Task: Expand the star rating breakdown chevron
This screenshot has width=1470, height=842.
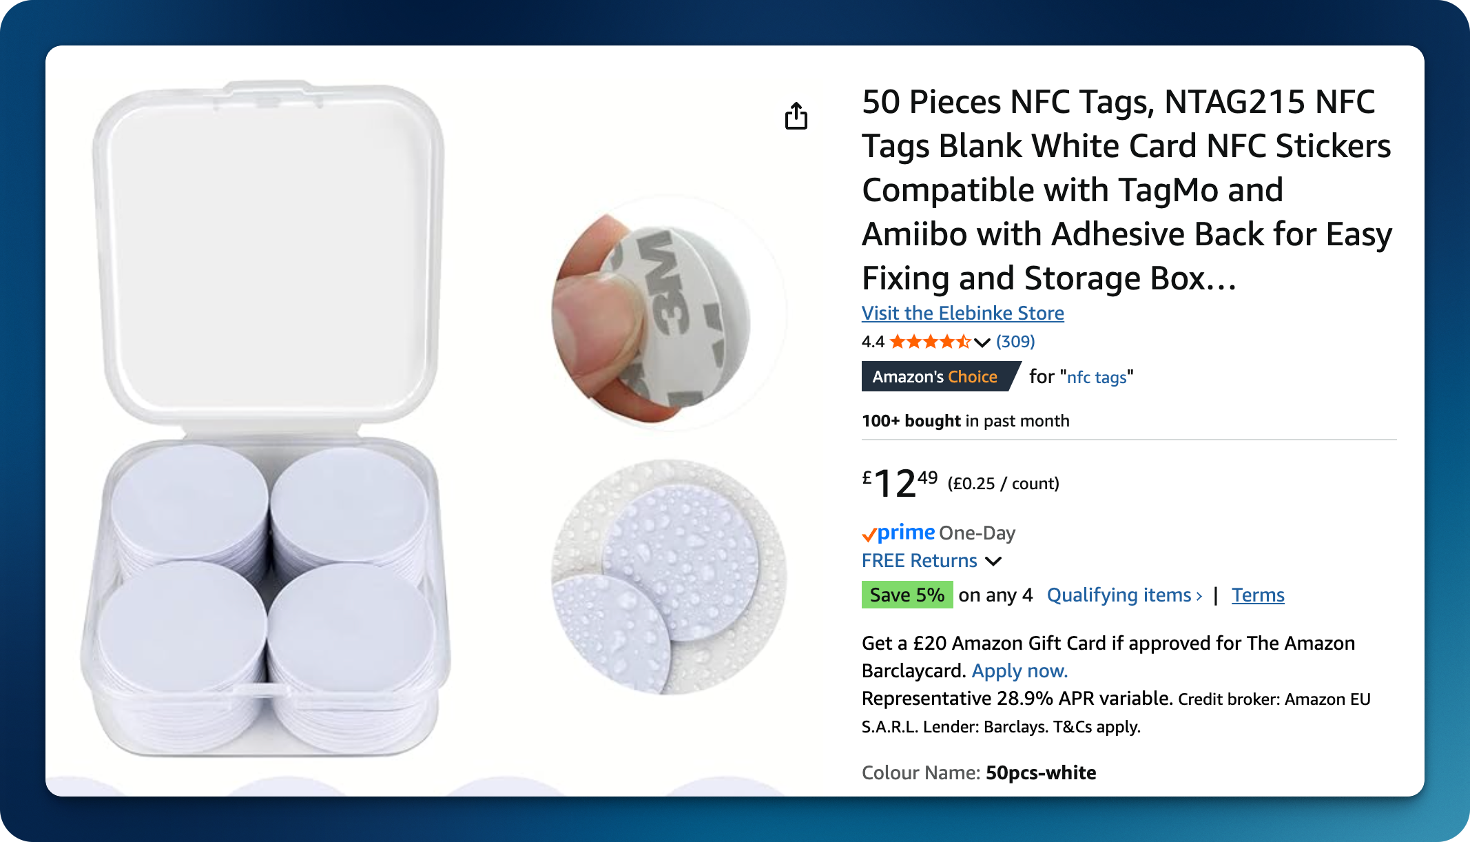Action: point(982,342)
